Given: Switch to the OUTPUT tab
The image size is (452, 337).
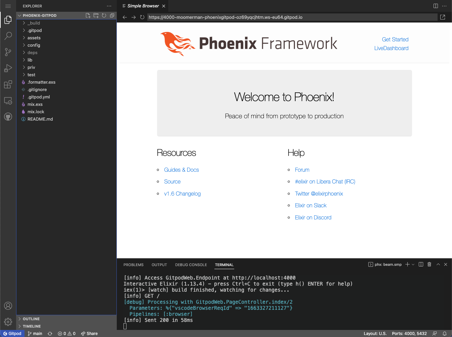Looking at the screenshot, I should click(x=159, y=265).
